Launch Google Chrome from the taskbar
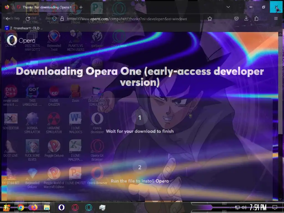284x213 pixels. pyautogui.click(x=21, y=207)
